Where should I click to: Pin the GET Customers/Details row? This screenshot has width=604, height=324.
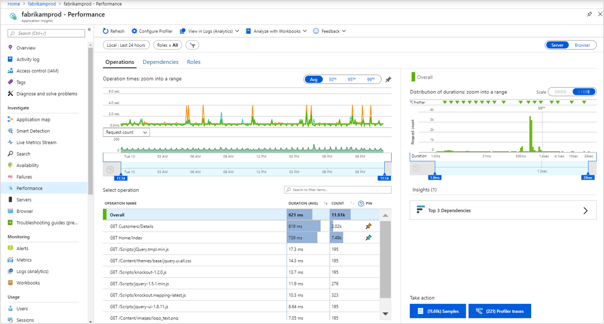(x=367, y=226)
